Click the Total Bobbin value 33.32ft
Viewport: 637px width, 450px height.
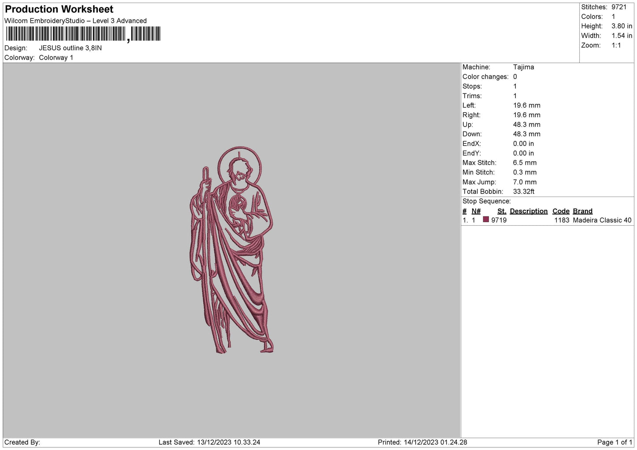coord(524,192)
